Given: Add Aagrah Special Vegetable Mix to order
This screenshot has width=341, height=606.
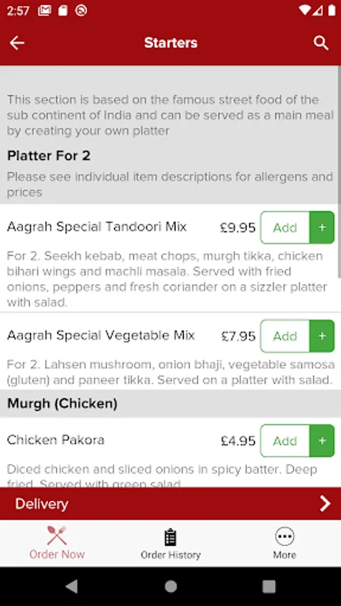Looking at the screenshot, I should tap(285, 336).
